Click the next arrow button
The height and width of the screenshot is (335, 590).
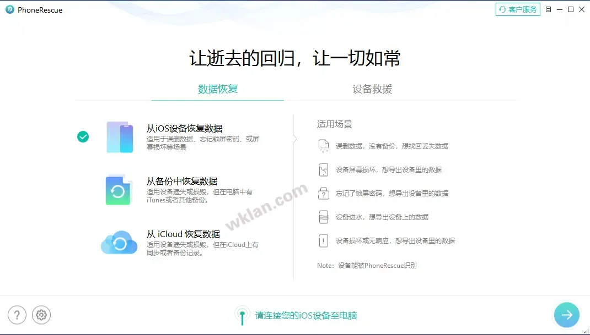click(x=567, y=315)
